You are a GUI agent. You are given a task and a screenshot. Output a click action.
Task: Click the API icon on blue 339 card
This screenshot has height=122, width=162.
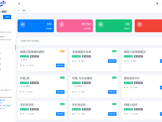(x=23, y=24)
